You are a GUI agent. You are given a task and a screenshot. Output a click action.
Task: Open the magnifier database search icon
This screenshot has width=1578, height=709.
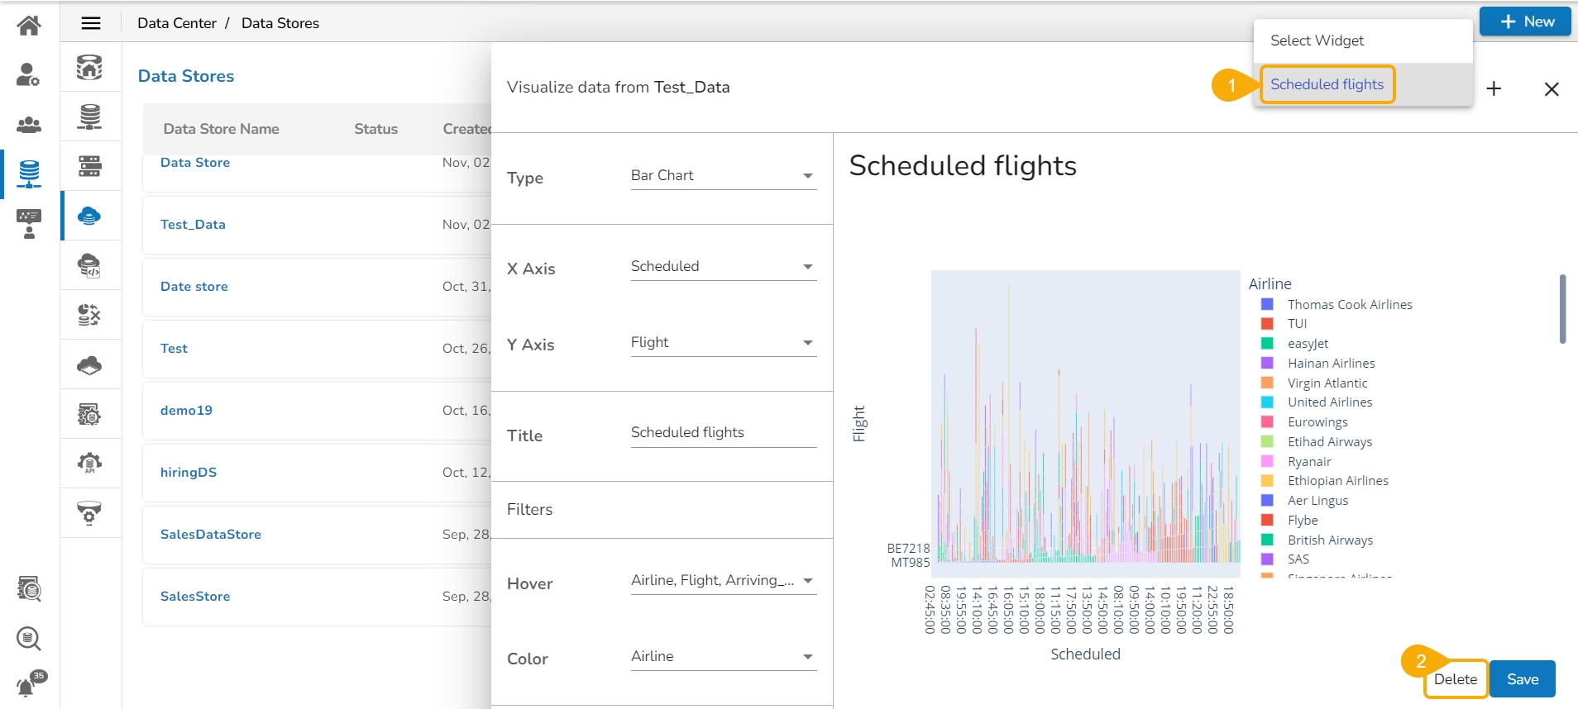tap(29, 638)
